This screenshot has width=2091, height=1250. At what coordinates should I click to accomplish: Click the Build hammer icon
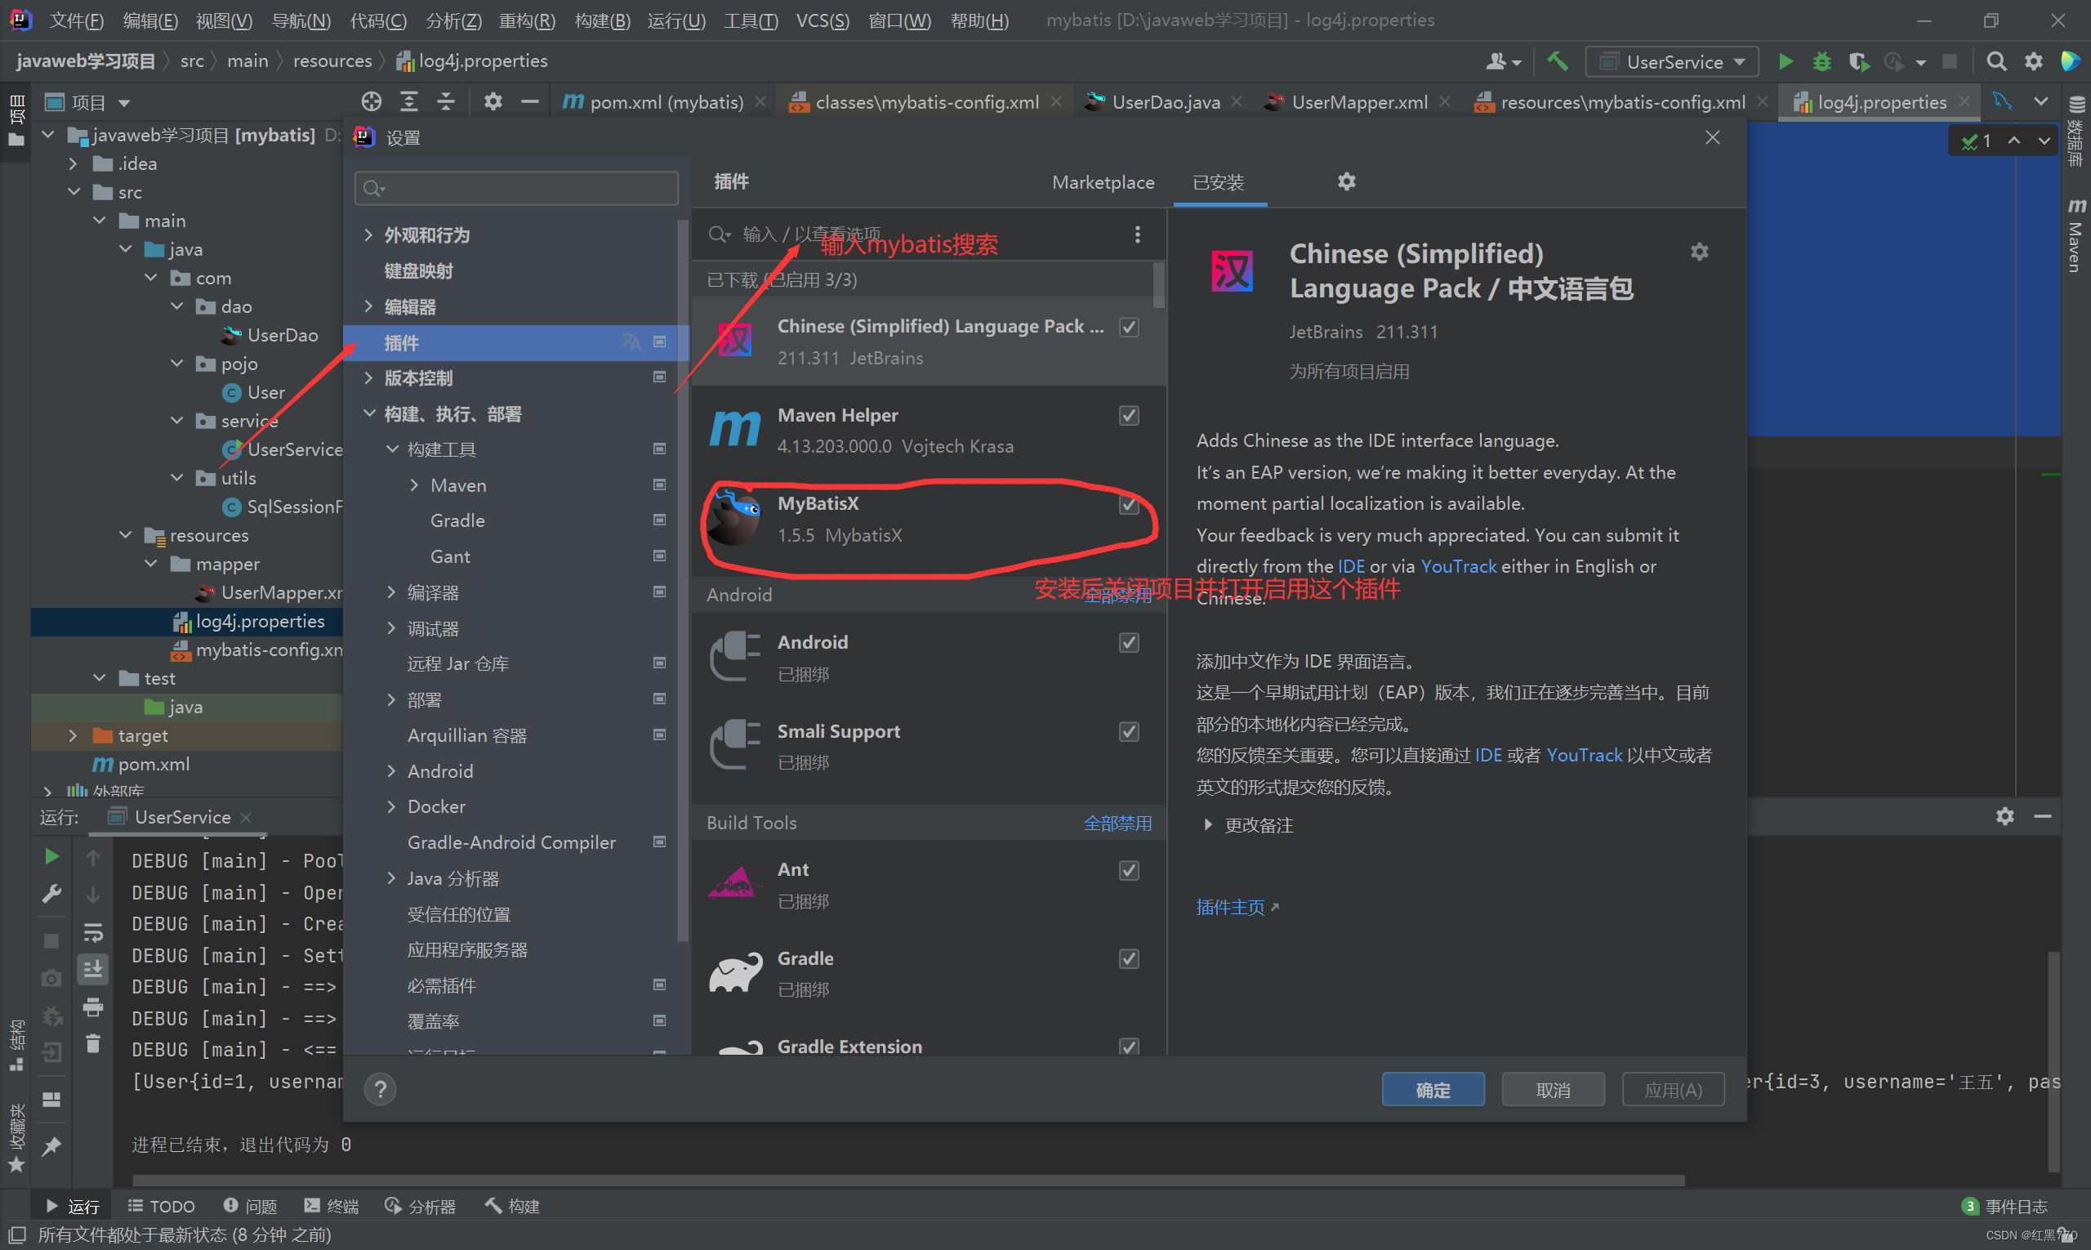pos(1557,61)
